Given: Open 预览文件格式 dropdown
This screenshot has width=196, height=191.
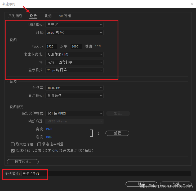Looking at the screenshot, I should [x=74, y=113].
